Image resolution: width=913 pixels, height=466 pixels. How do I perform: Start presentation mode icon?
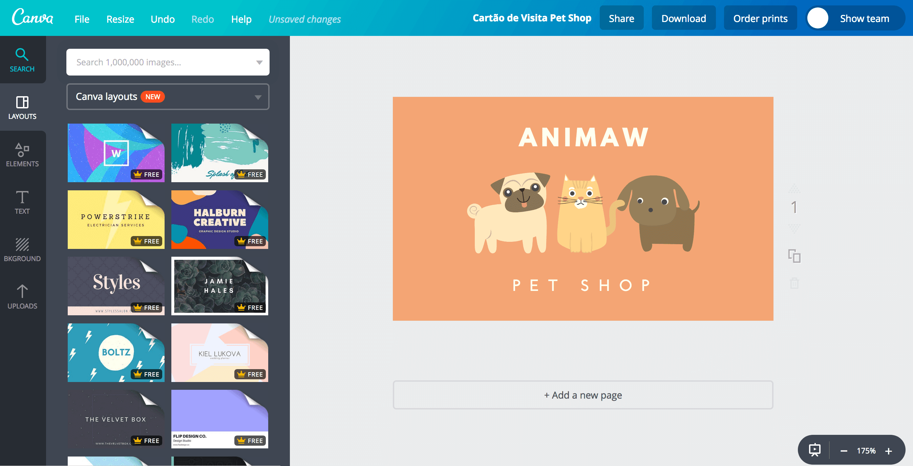[x=814, y=450]
